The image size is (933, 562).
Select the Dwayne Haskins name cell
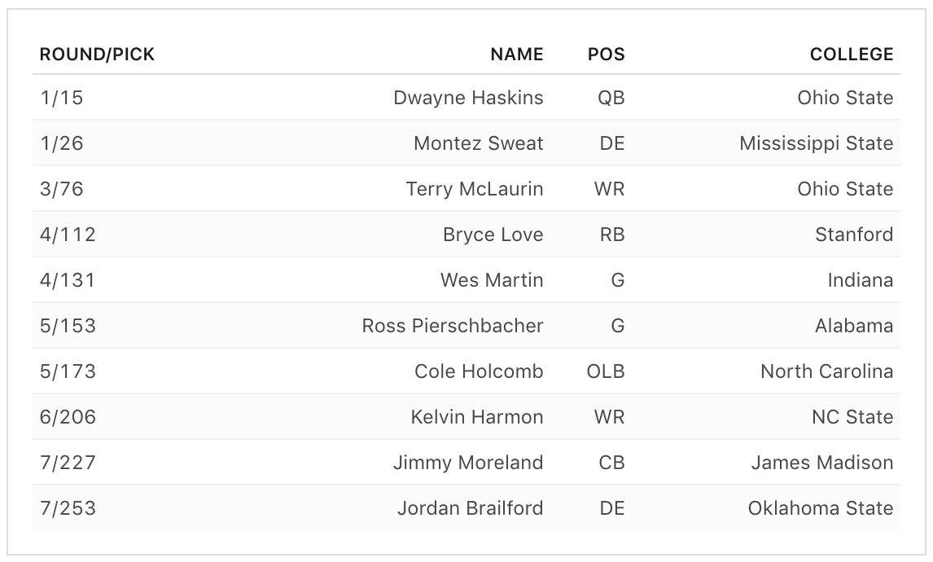coord(468,98)
